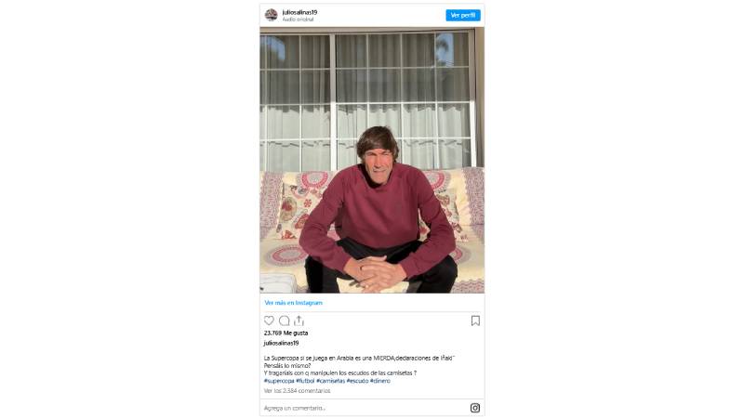Share the post using the share icon
This screenshot has height=418, width=744.
pos(299,320)
